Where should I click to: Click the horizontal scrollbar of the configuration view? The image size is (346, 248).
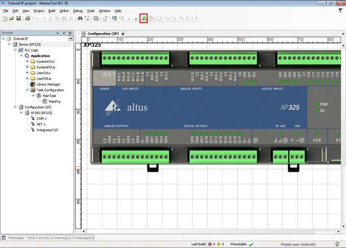point(200,232)
